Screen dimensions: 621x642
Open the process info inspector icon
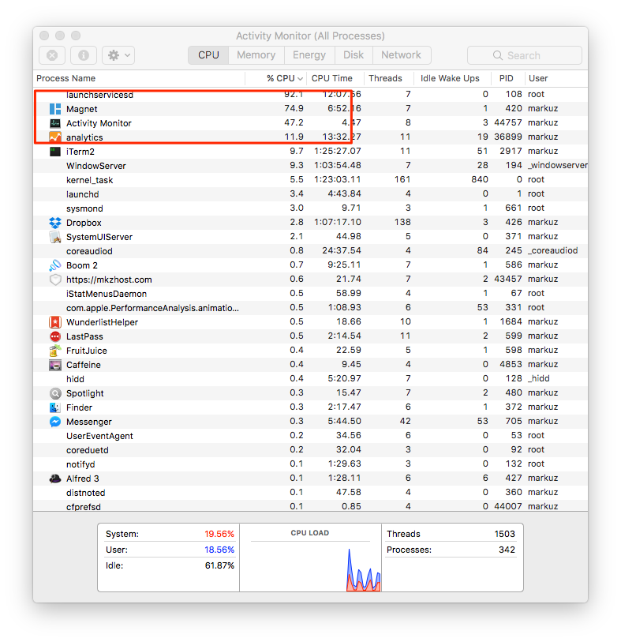[84, 55]
